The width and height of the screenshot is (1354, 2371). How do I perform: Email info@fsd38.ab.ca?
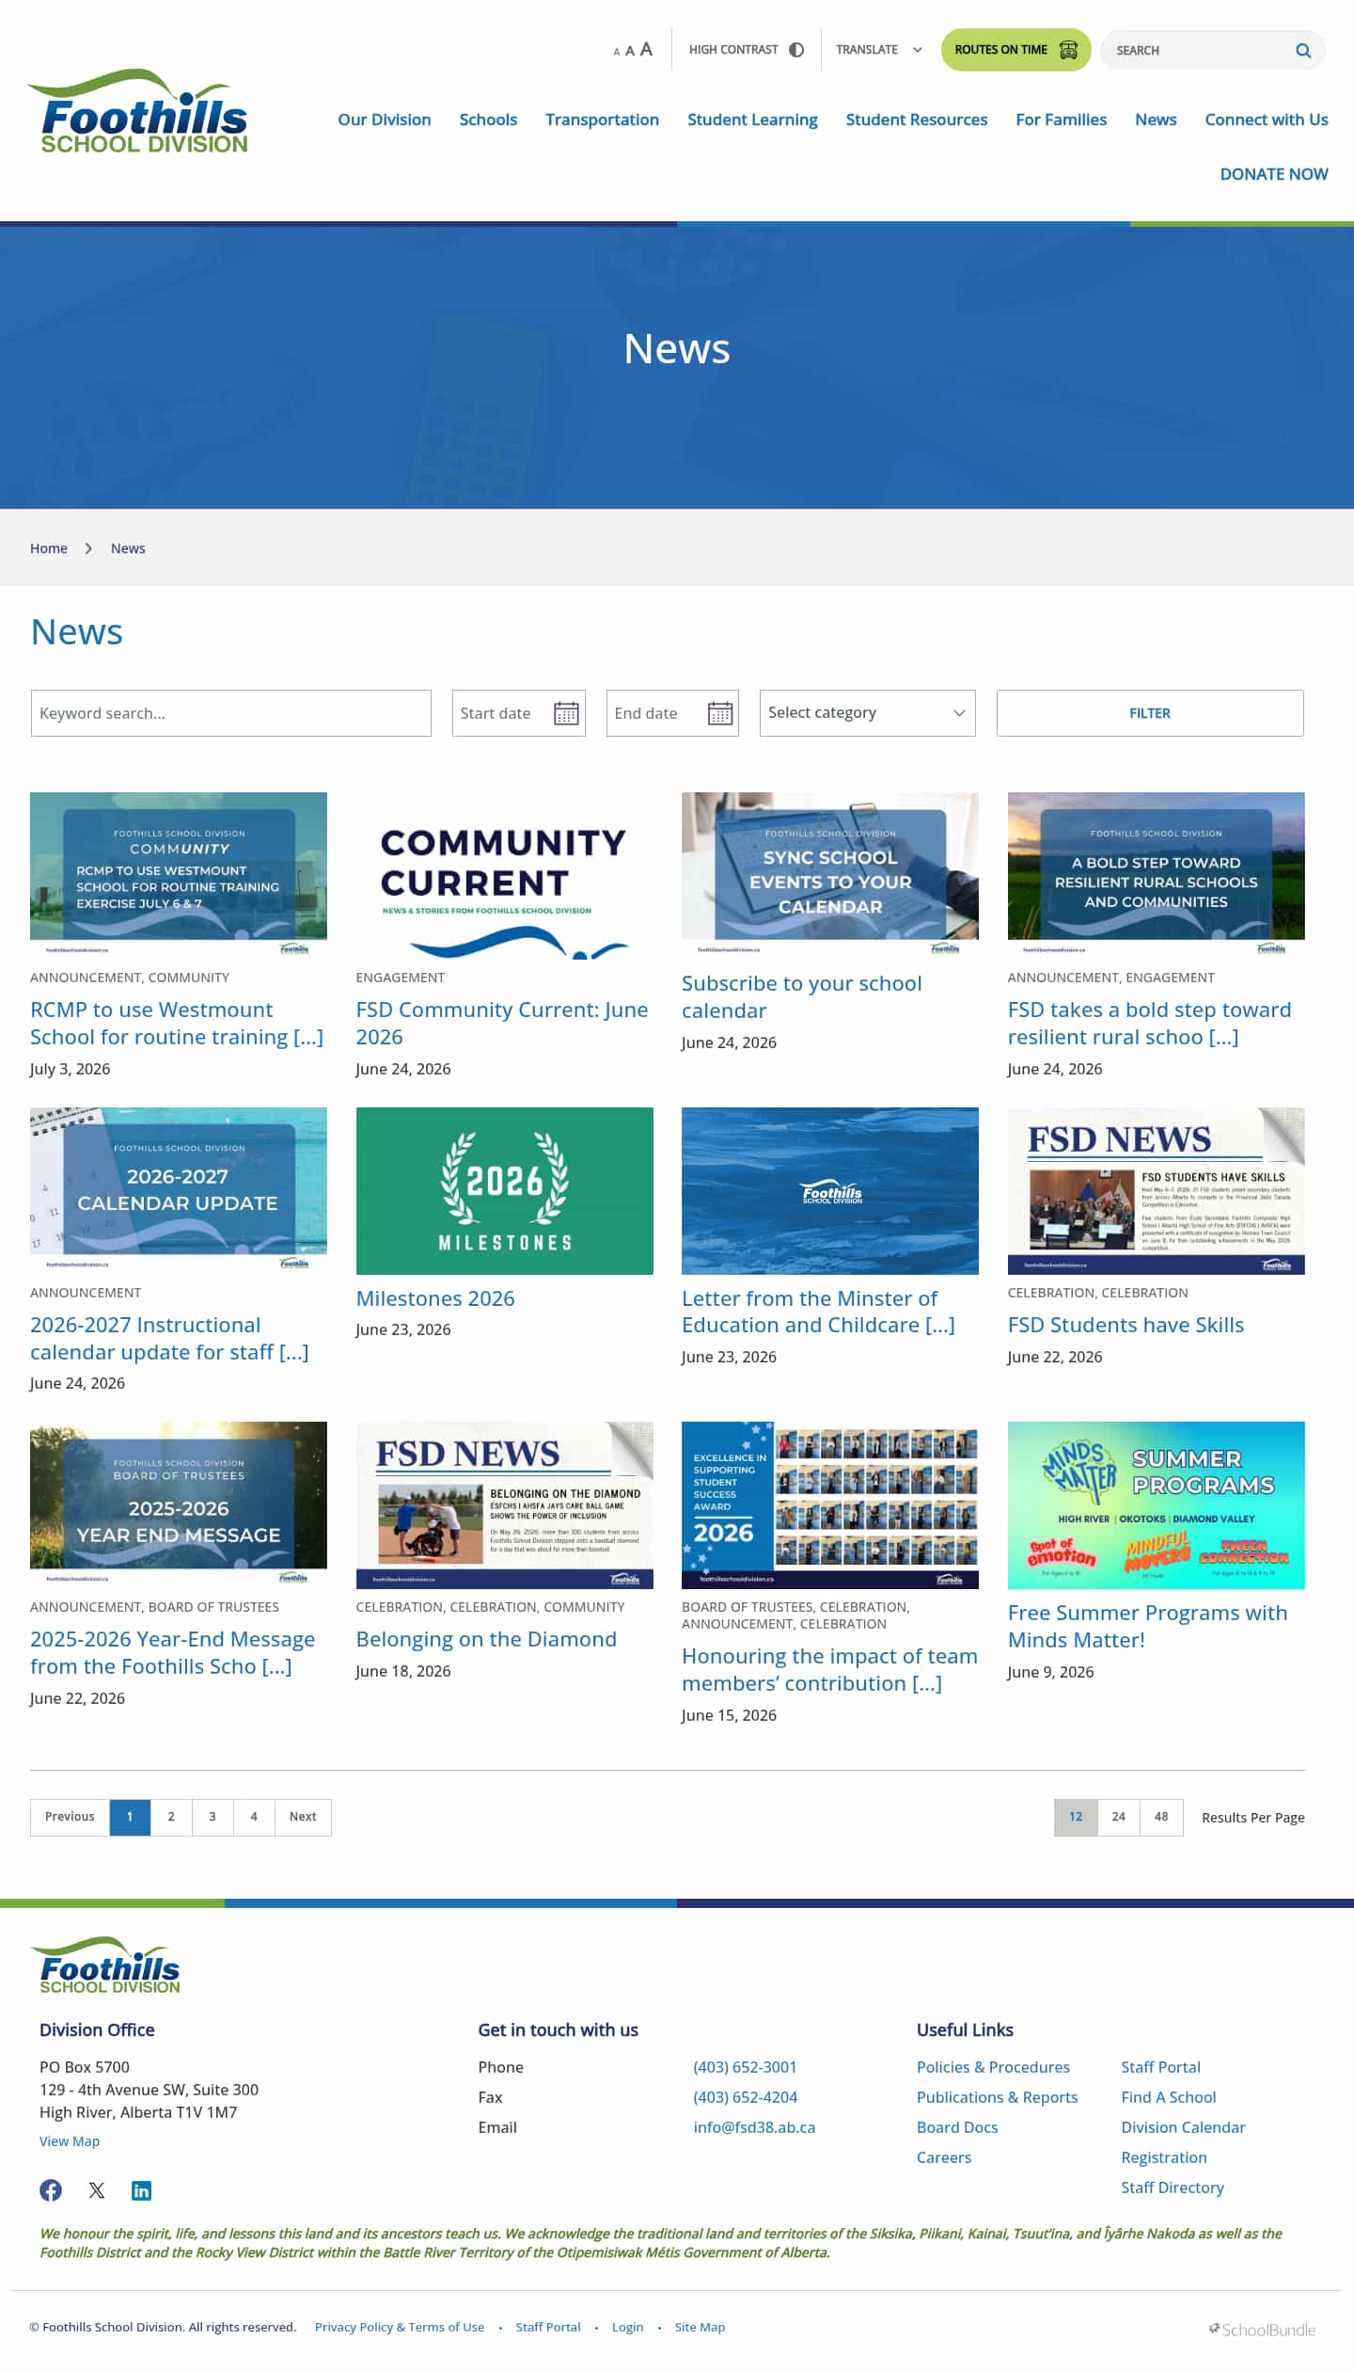[754, 2127]
